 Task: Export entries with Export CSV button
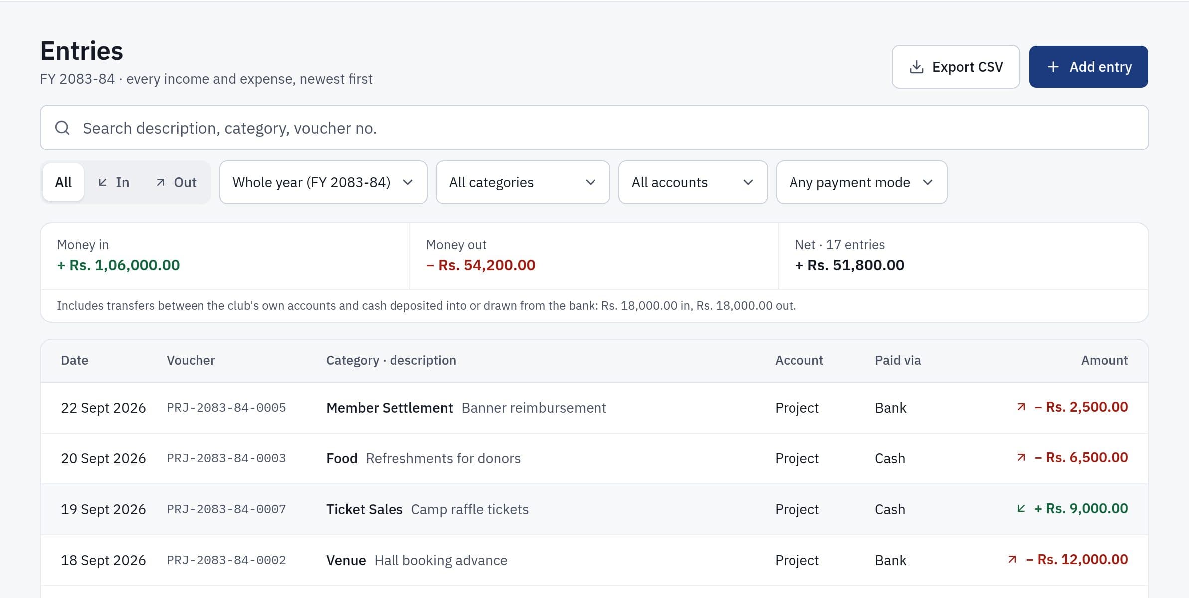956,67
